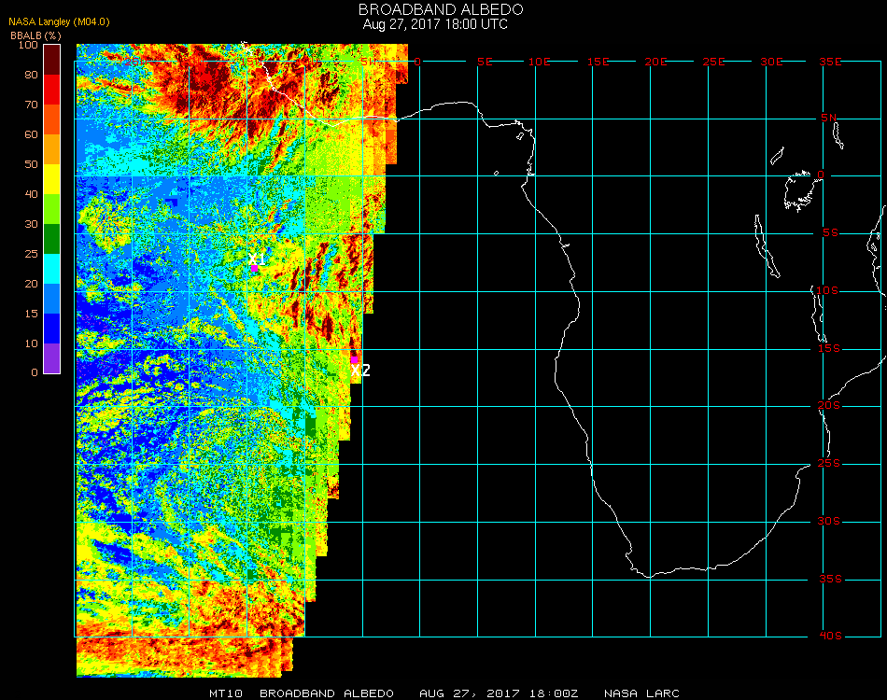Click the '25E' longitude label
This screenshot has height=700, width=887.
pyautogui.click(x=713, y=62)
